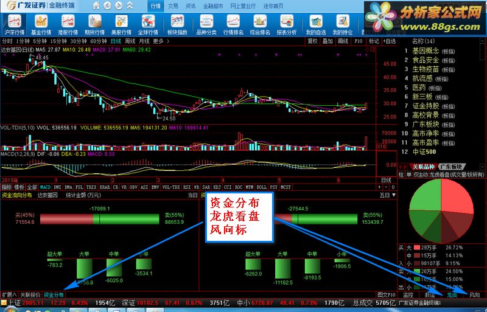
Task: Click red swatch beside 29万手 legend
Action: pos(417,248)
